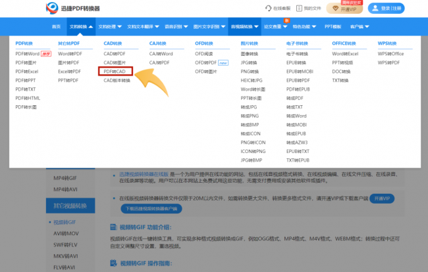Viewport: 428px width, 272px height.
Task: Open the 迅捷视频转换器在线版 hyperlink
Action: tap(144, 174)
